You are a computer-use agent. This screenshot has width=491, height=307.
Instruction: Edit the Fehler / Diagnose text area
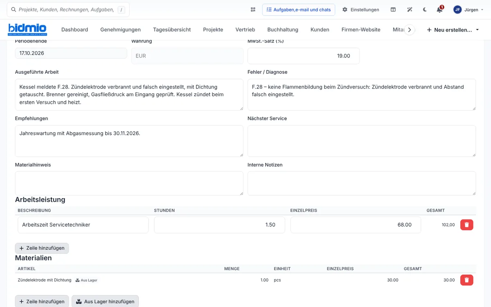click(x=362, y=95)
